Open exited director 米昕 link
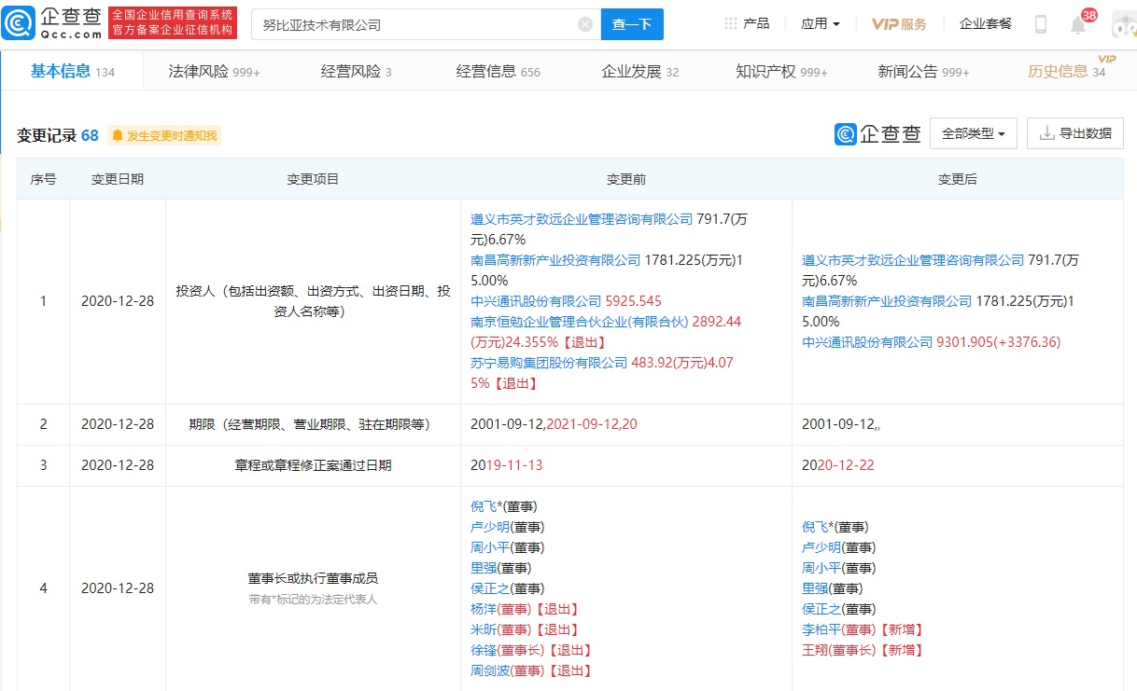The height and width of the screenshot is (691, 1137). pos(484,629)
